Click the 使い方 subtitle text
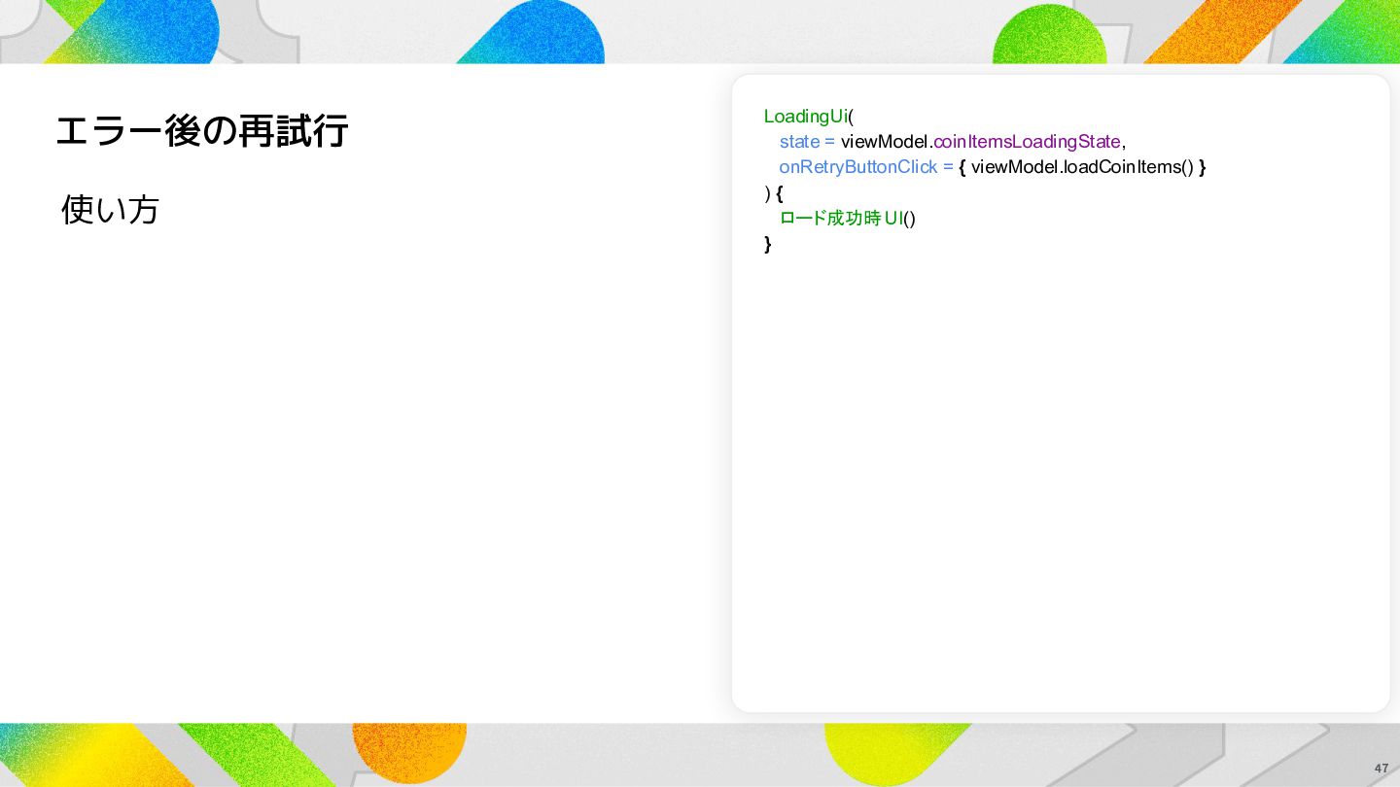The image size is (1400, 787). coord(110,209)
